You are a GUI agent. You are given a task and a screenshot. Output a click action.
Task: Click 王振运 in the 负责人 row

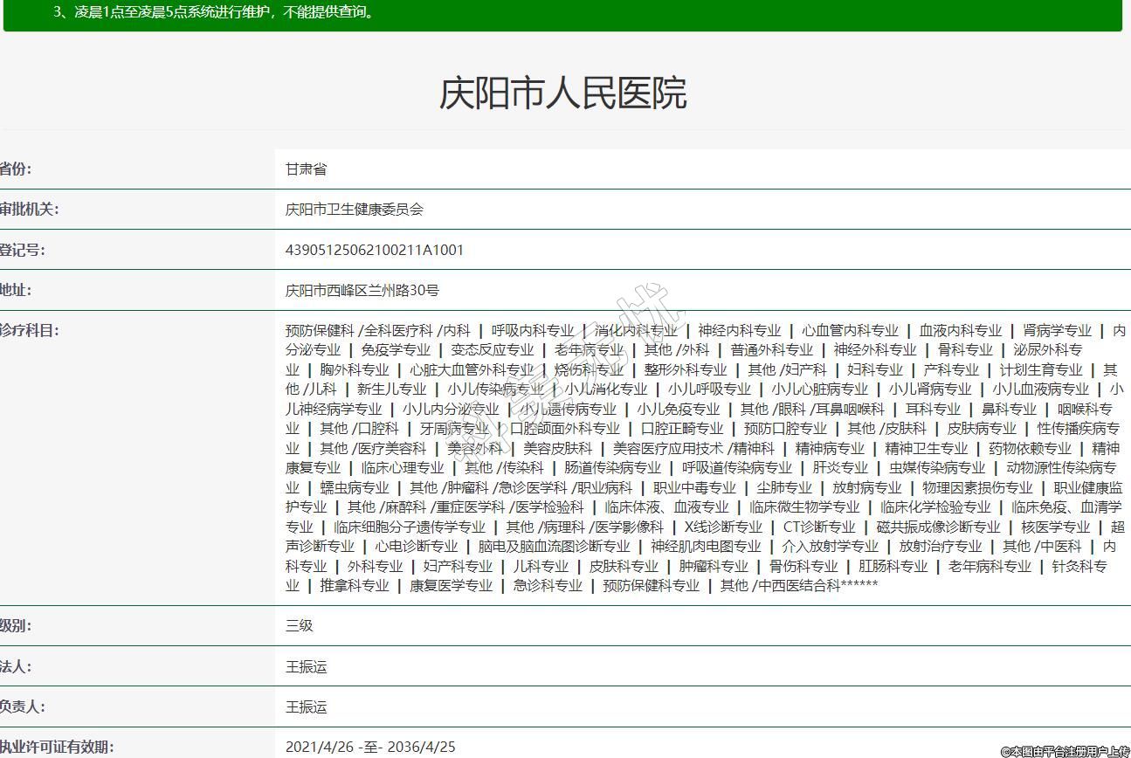point(306,706)
